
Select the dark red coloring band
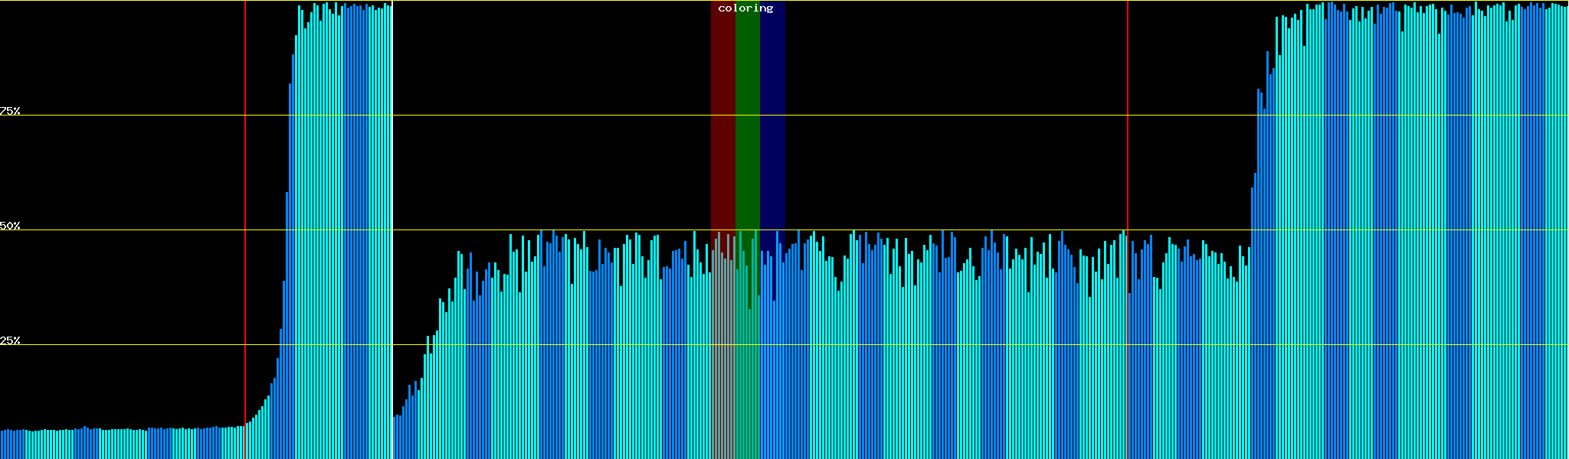[722, 115]
